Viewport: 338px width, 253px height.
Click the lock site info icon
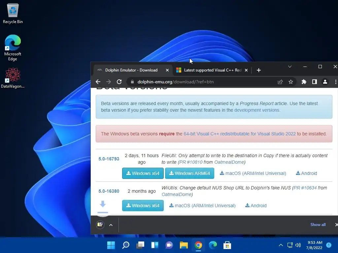(132, 82)
